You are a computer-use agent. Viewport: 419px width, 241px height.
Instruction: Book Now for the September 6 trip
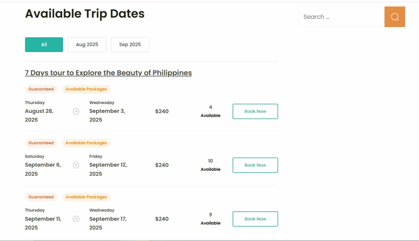pos(255,165)
